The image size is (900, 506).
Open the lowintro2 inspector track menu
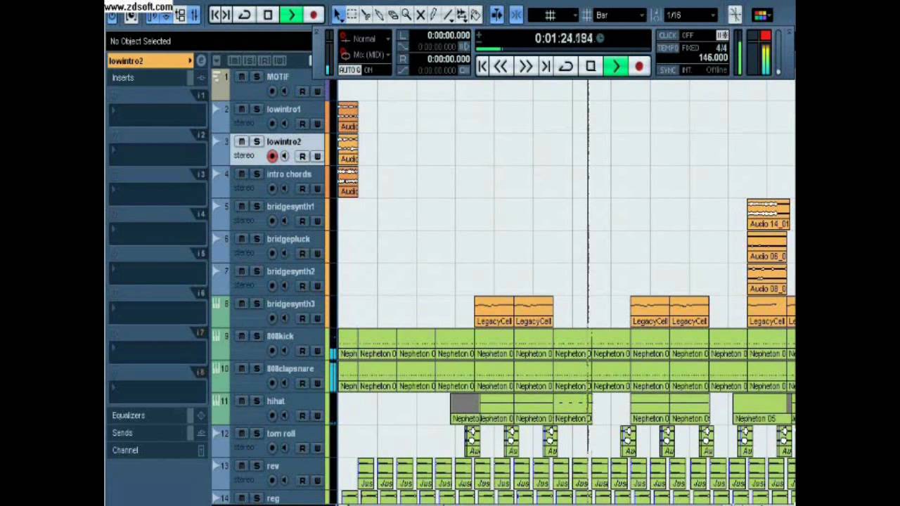tap(150, 61)
